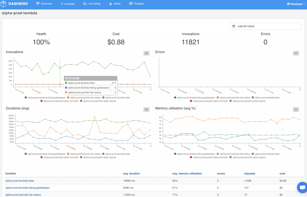Click the Overview heart icon
Screen dimensions: 307x197
[38, 4]
